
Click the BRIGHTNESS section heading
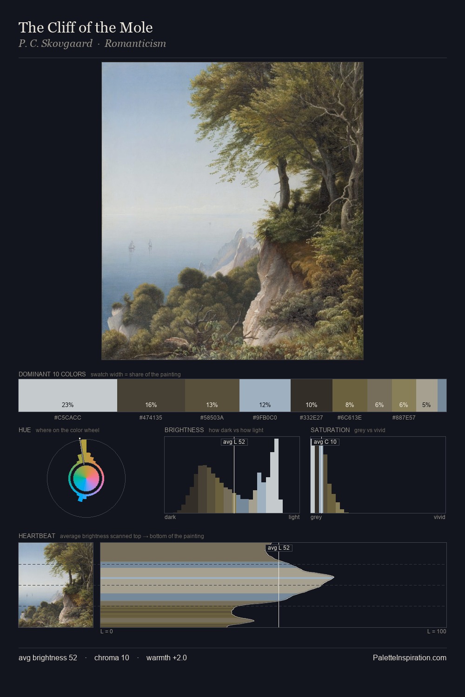tap(184, 430)
